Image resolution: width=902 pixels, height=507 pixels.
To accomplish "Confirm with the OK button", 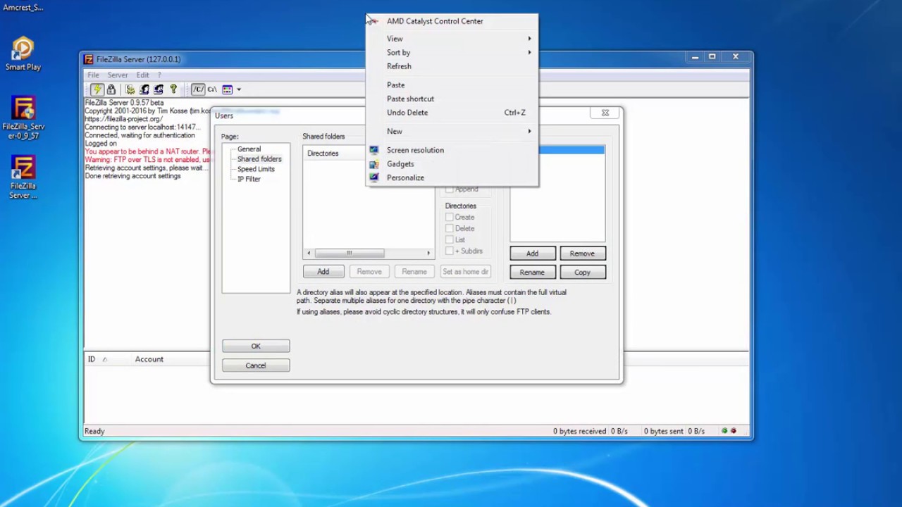I will (256, 346).
